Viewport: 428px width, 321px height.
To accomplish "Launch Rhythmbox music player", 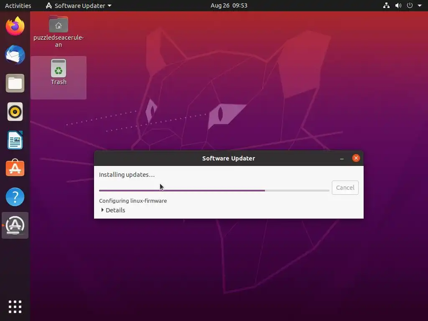I will tap(15, 112).
